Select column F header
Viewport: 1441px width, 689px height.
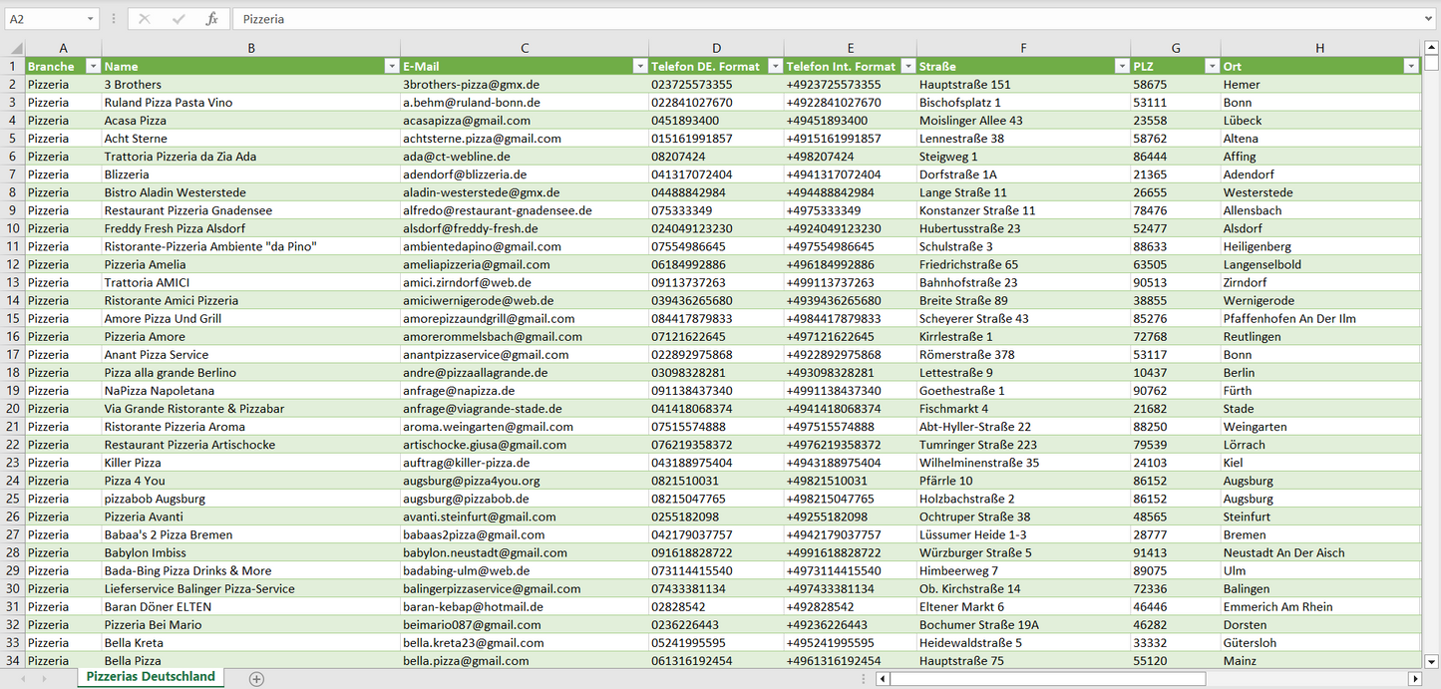(x=1023, y=48)
